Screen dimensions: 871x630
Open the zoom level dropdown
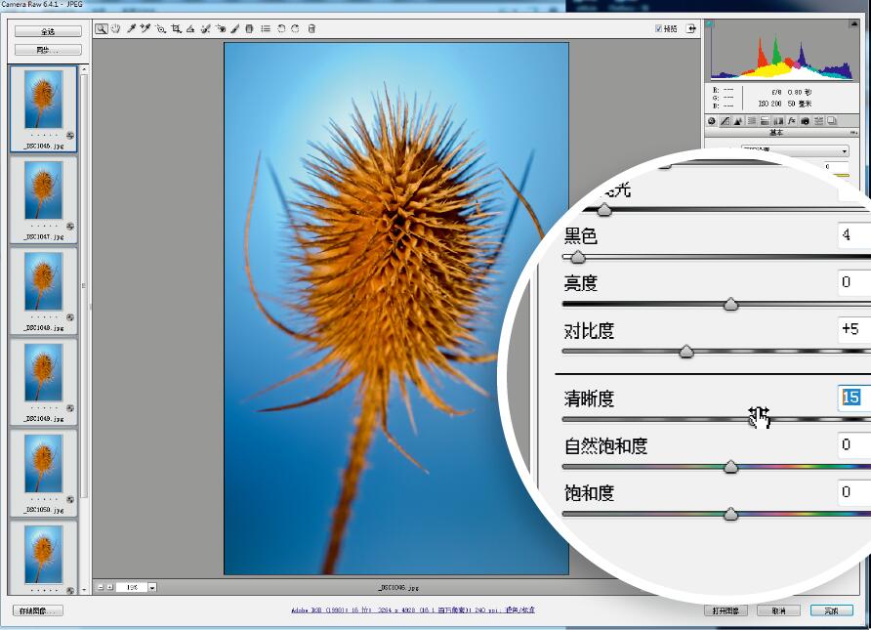click(152, 587)
